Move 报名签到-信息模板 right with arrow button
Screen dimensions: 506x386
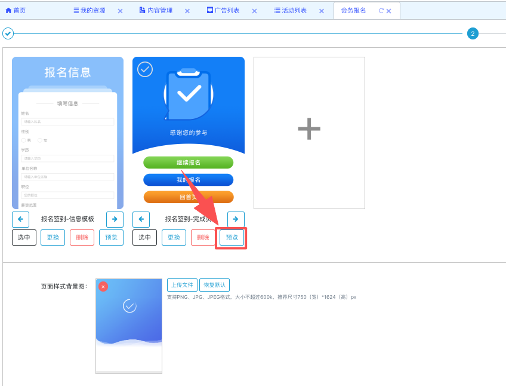pos(115,219)
